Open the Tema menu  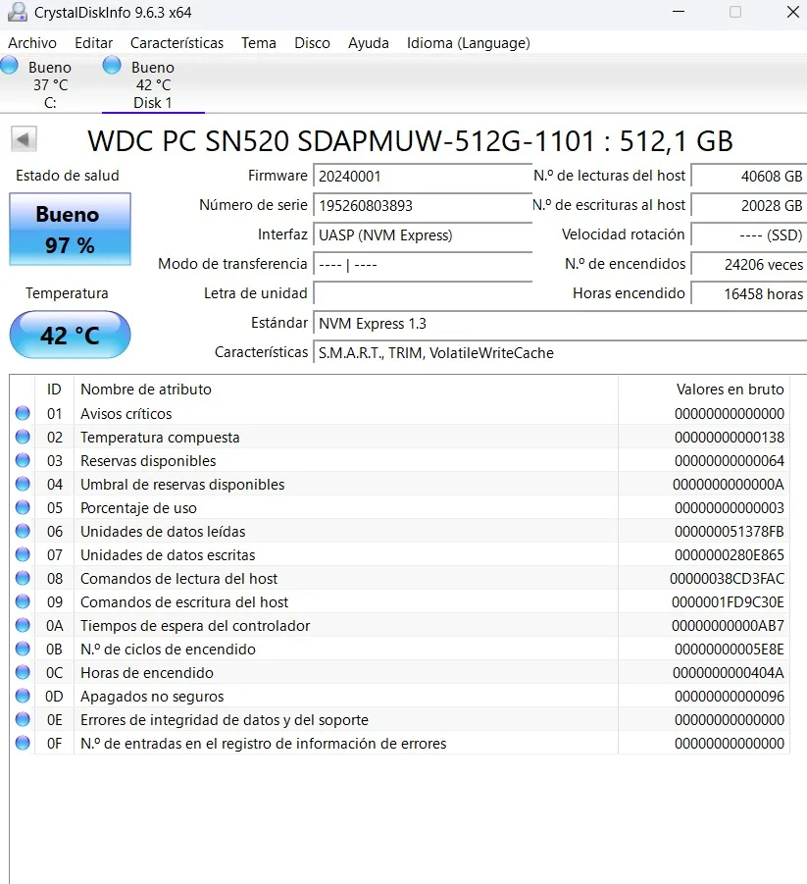coord(259,43)
